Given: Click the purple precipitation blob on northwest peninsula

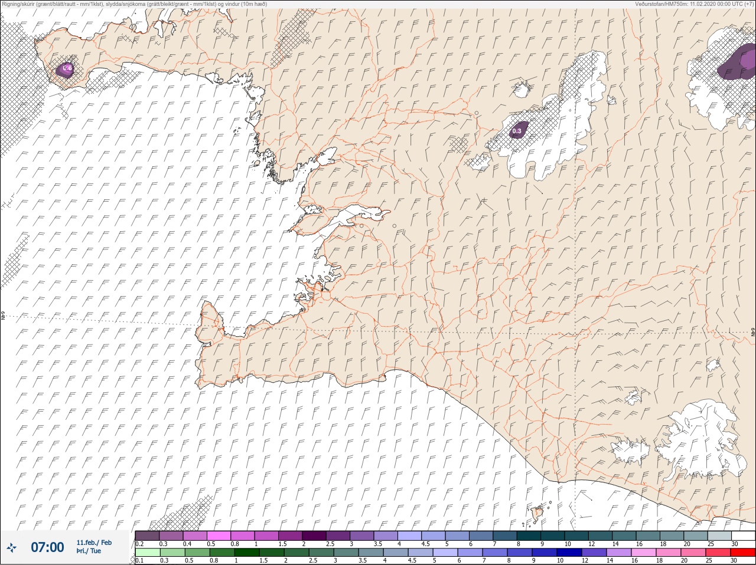Looking at the screenshot, I should [x=66, y=69].
